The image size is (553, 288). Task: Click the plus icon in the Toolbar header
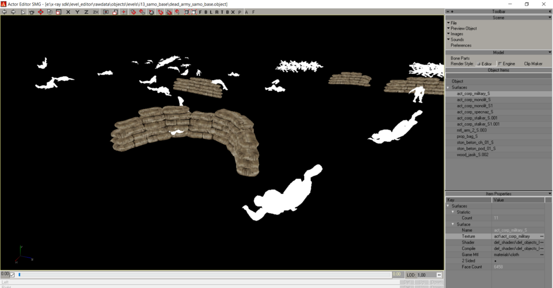(452, 12)
